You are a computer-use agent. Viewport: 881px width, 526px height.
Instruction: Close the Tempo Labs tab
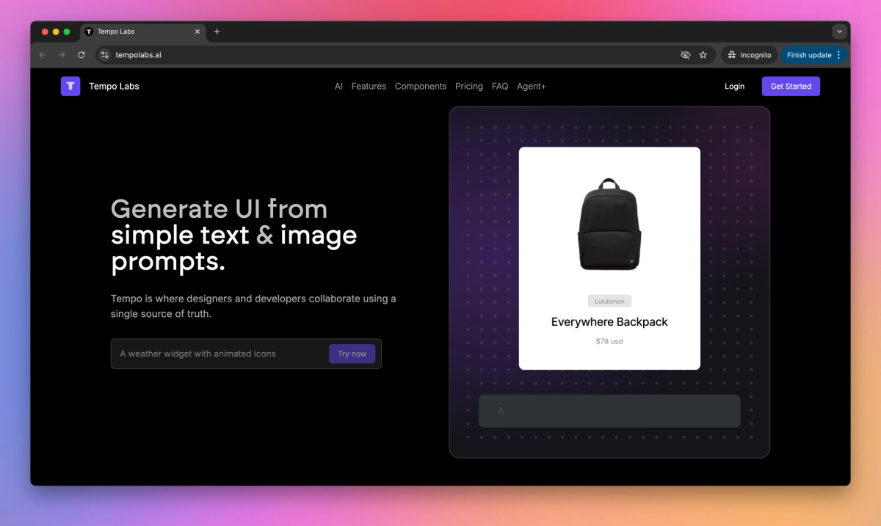click(197, 32)
